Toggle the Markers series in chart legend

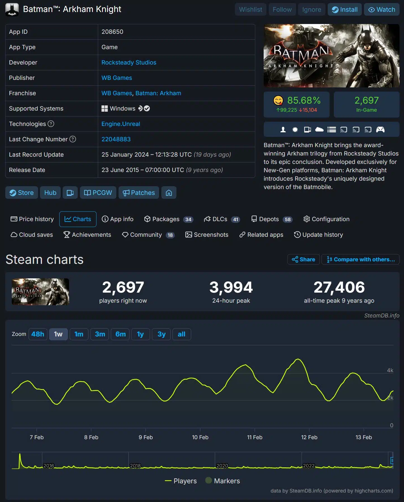tap(223, 481)
